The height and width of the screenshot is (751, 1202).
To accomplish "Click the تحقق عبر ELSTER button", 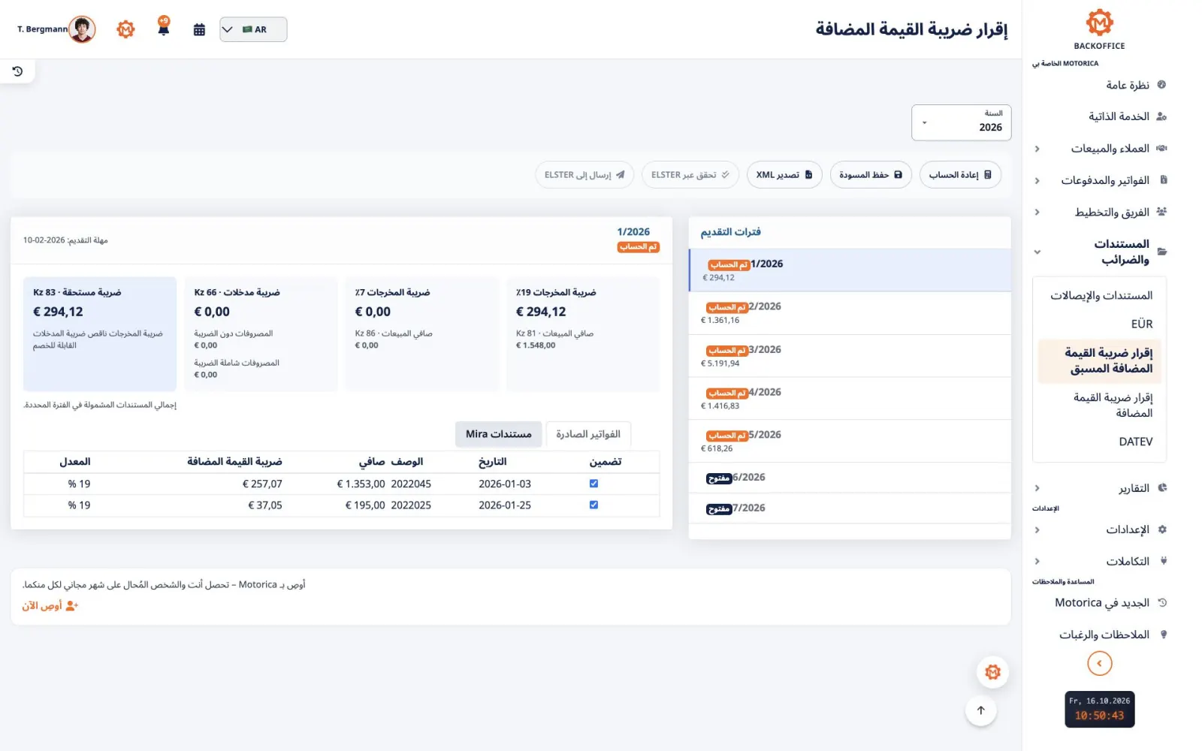I will (690, 175).
